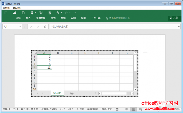The width and height of the screenshot is (183, 113).
Task: Open the Undo history dropdown arrow
Action: 61,13
